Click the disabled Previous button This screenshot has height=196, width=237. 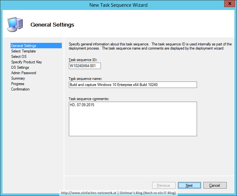164,185
